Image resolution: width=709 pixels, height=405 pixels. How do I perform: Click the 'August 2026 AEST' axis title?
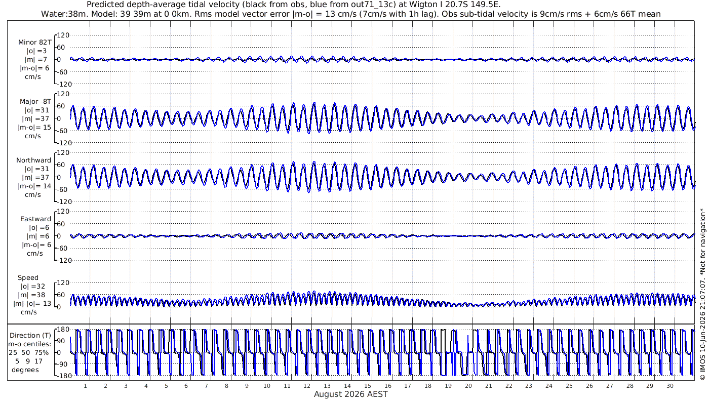tap(351, 394)
